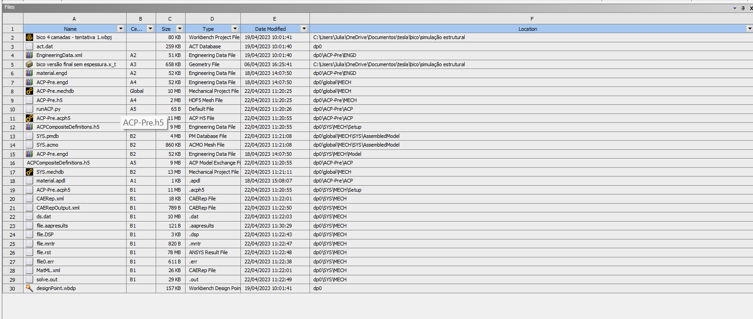Screen dimensions: 753x319
Task: Open the Name column filter dropdown
Action: [x=121, y=28]
